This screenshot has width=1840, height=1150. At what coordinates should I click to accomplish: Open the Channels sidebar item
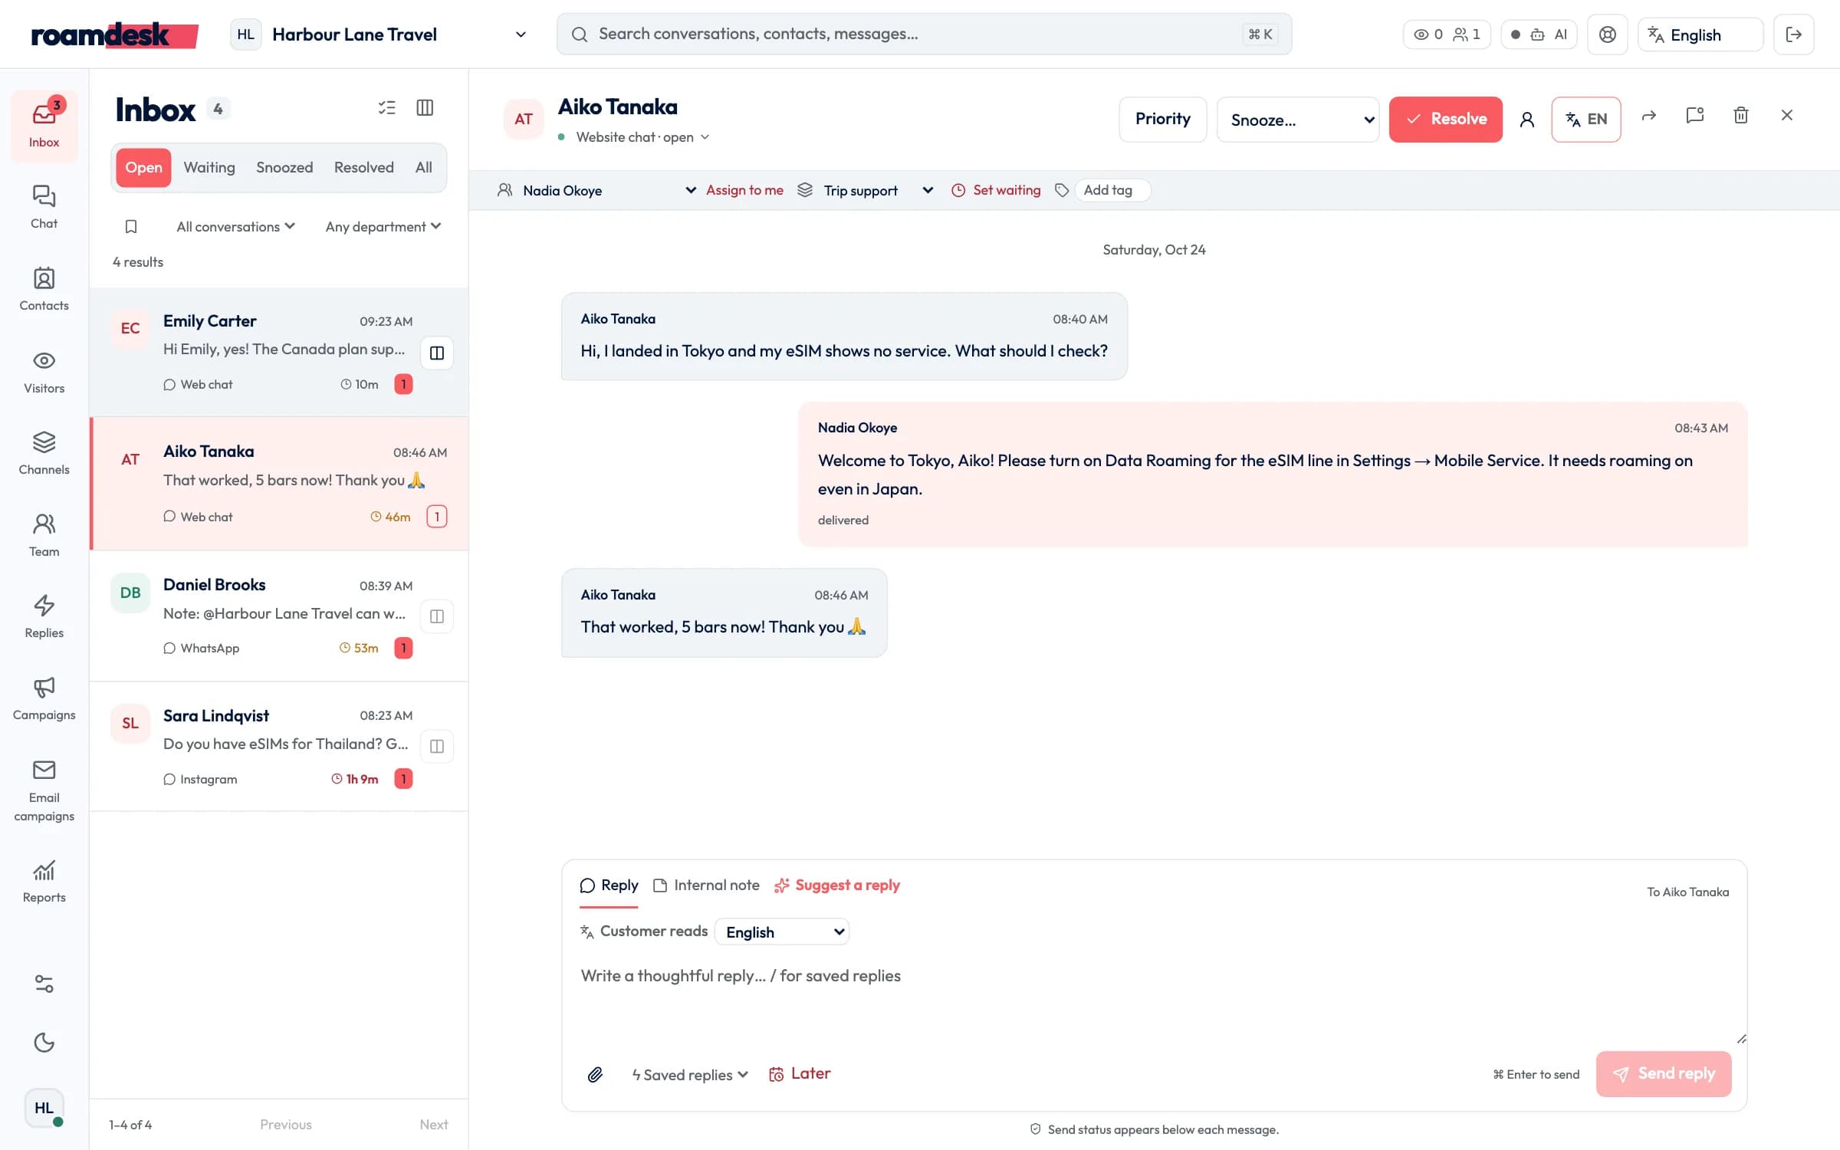(x=44, y=453)
